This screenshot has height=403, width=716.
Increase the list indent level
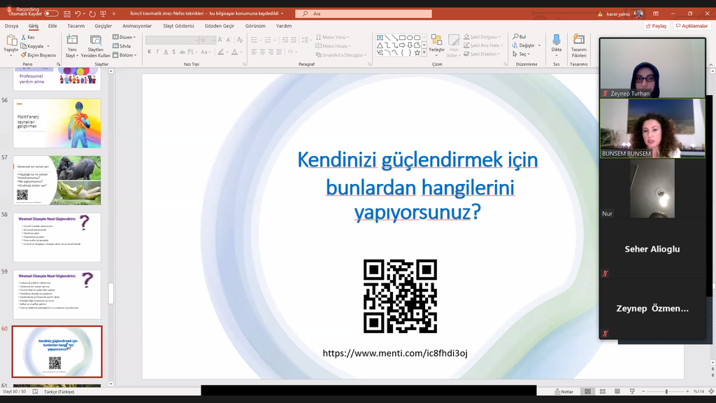(x=293, y=40)
